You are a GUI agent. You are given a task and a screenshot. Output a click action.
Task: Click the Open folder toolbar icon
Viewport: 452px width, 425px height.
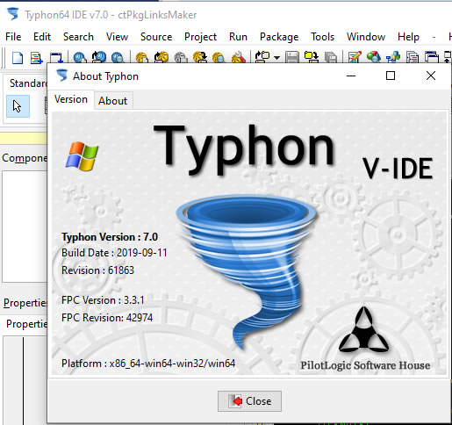click(262, 57)
